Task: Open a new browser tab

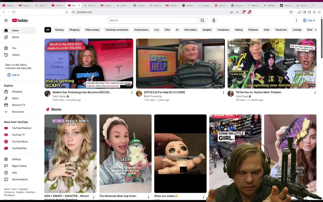Action: 313,6
